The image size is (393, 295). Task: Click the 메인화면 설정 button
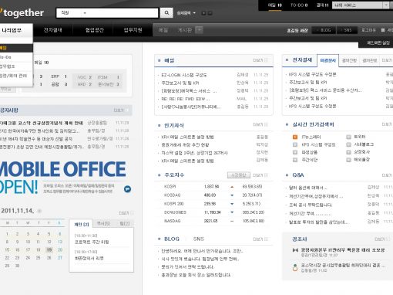pyautogui.click(x=378, y=42)
